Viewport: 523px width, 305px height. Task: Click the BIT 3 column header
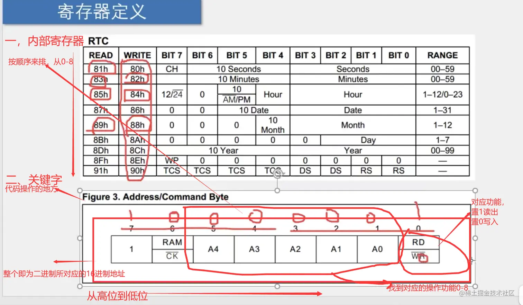(305, 55)
